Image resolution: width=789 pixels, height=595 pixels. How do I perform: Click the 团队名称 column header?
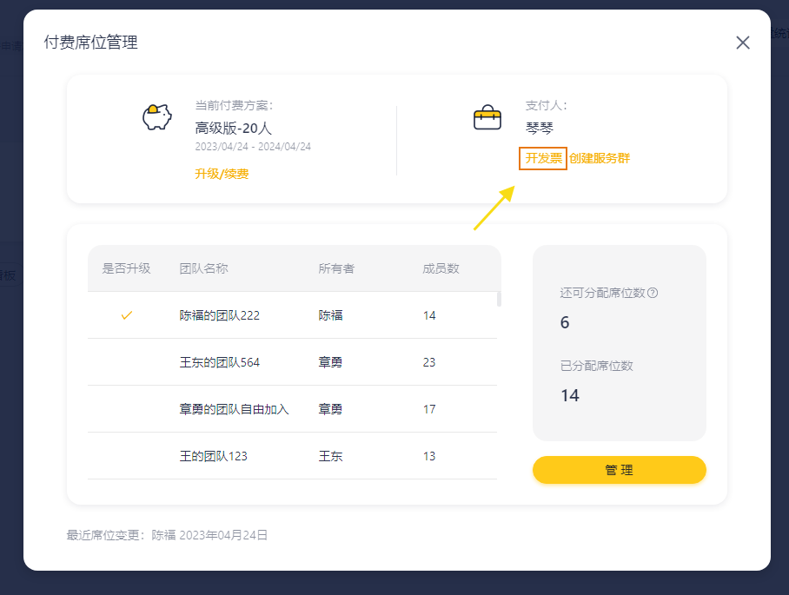pos(203,268)
